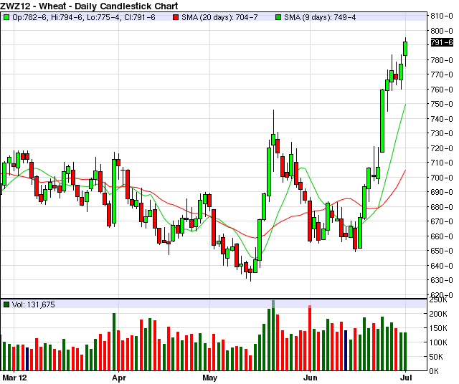
Task: Click the 810-0 price axis label
Action: 442,16
